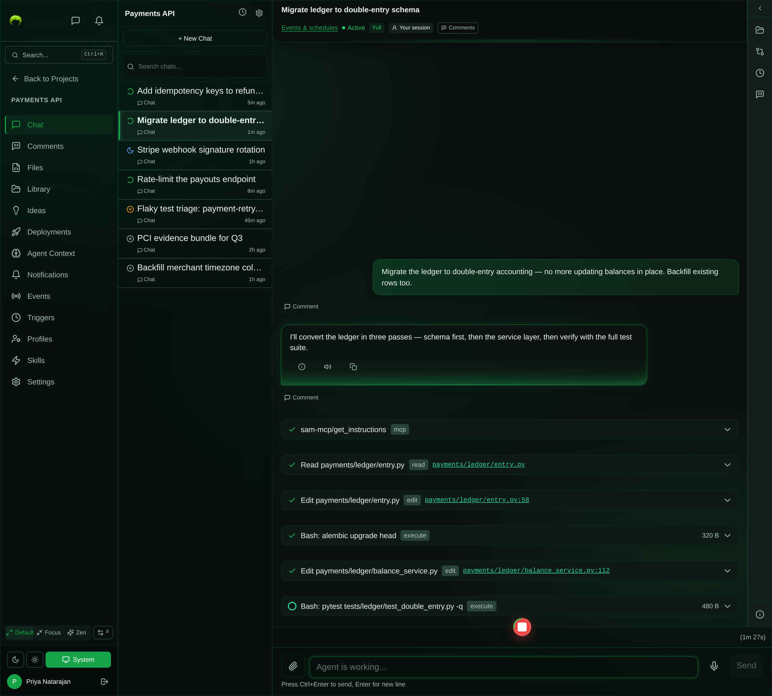Open the notification bell icon at top
This screenshot has height=696, width=772.
(x=99, y=20)
